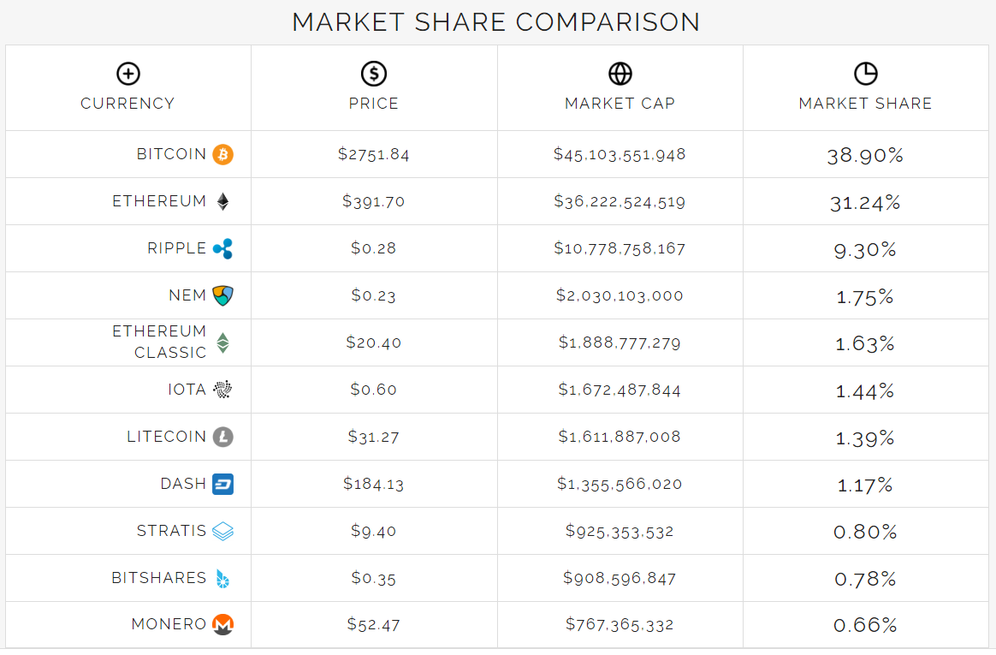
Task: Click the pie chart Market Share icon
Action: tap(865, 74)
